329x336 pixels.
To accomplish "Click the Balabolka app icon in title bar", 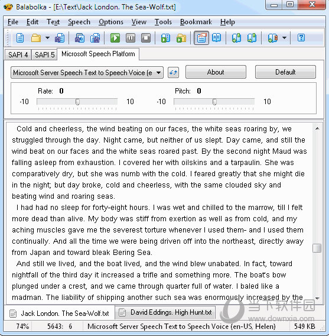I will [x=8, y=7].
